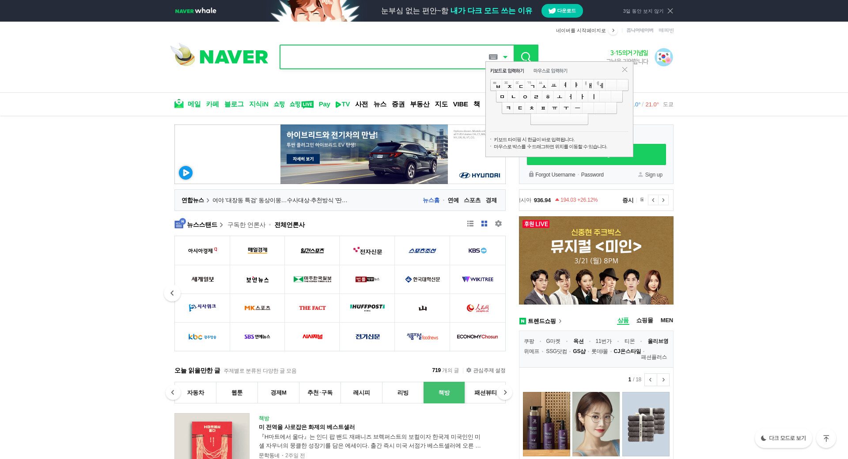The width and height of the screenshot is (848, 459).
Task: Click the NAVER logo
Action: pyautogui.click(x=234, y=57)
